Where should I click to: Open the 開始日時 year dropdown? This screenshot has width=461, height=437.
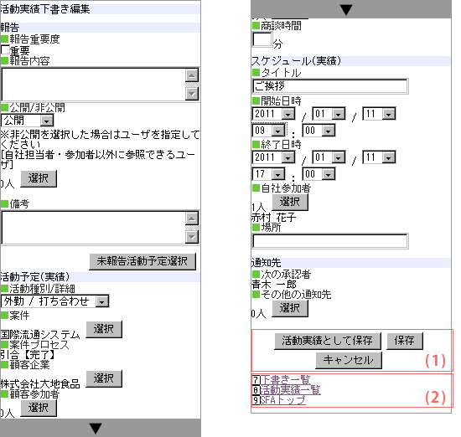pyautogui.click(x=274, y=114)
